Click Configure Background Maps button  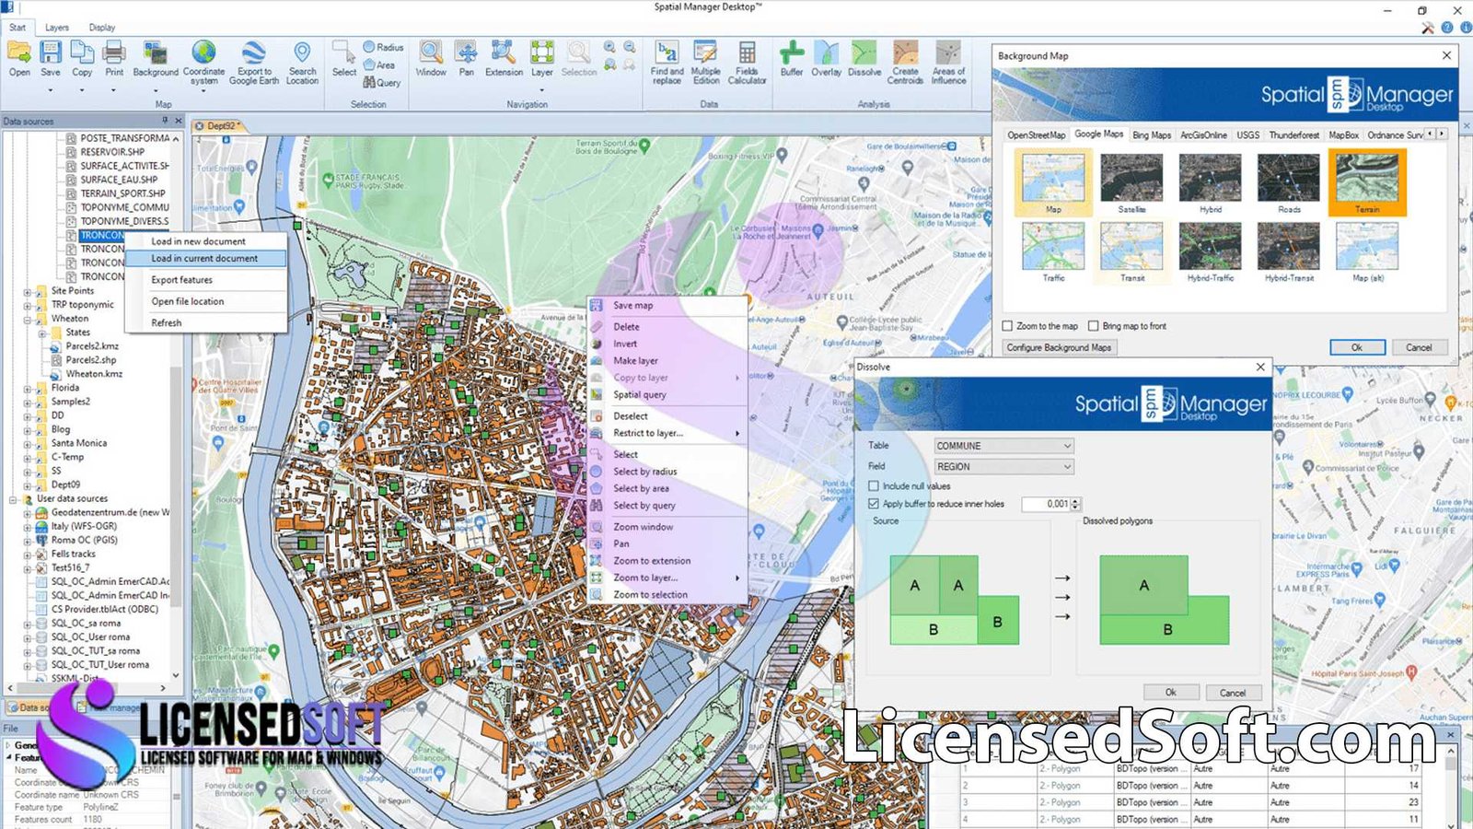[x=1059, y=348]
